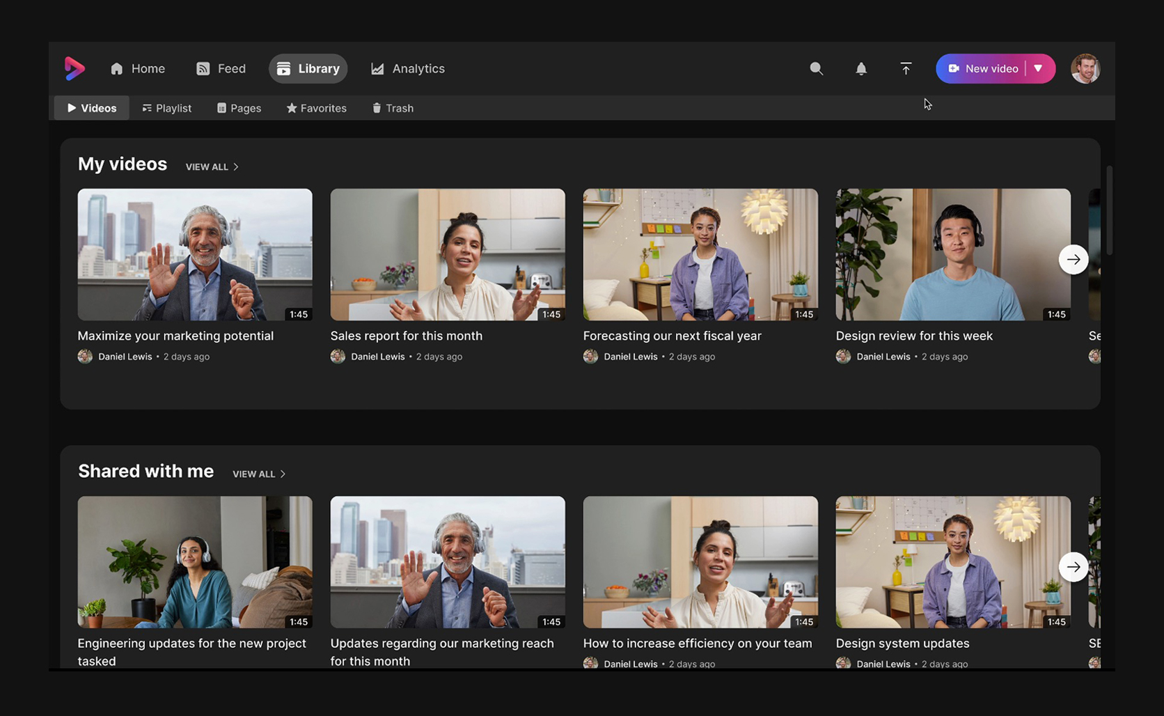This screenshot has height=716, width=1164.
Task: Open the search icon
Action: pos(816,68)
